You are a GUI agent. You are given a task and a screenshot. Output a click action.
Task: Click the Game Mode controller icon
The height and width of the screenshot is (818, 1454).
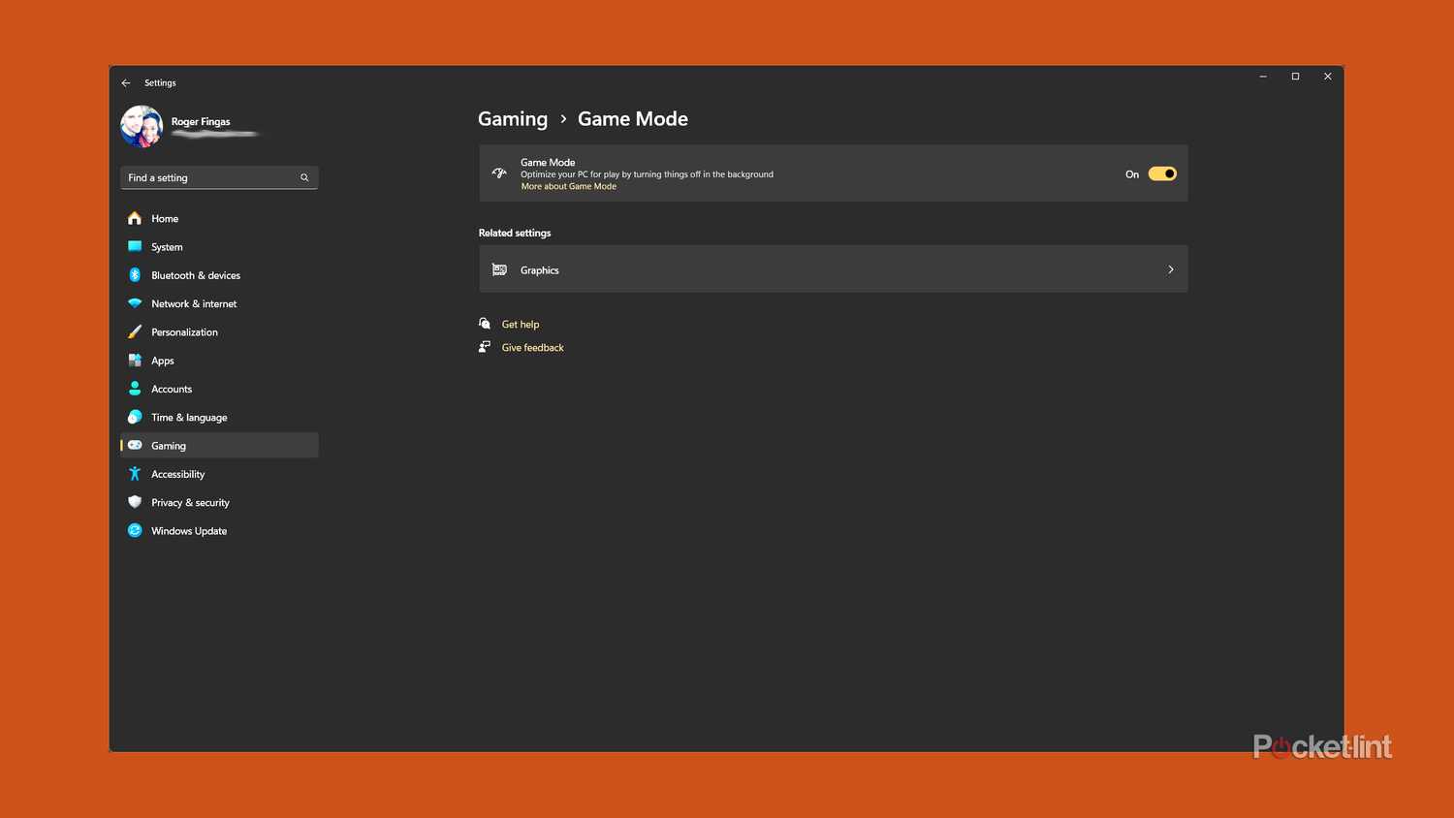point(499,173)
